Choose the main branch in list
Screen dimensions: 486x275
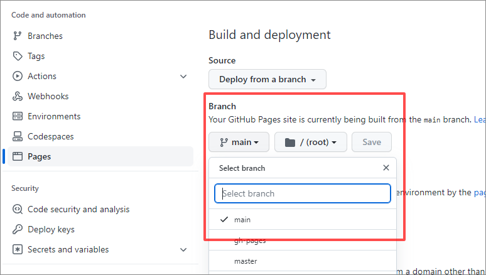pos(303,220)
